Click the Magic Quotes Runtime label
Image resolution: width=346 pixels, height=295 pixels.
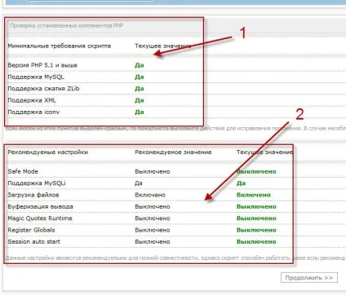pyautogui.click(x=40, y=218)
